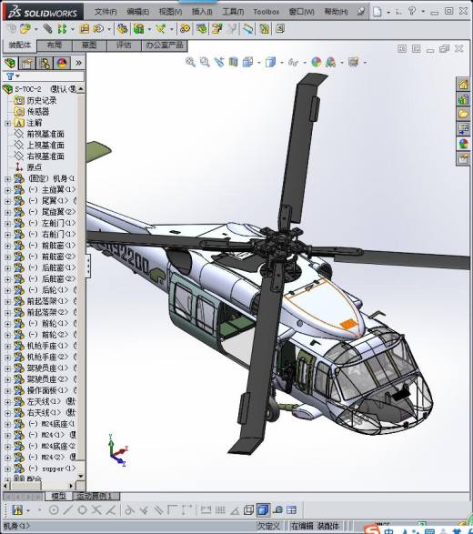The width and height of the screenshot is (473, 534).
Task: Click the Edit Appearance color sphere icon
Action: pyautogui.click(x=317, y=62)
